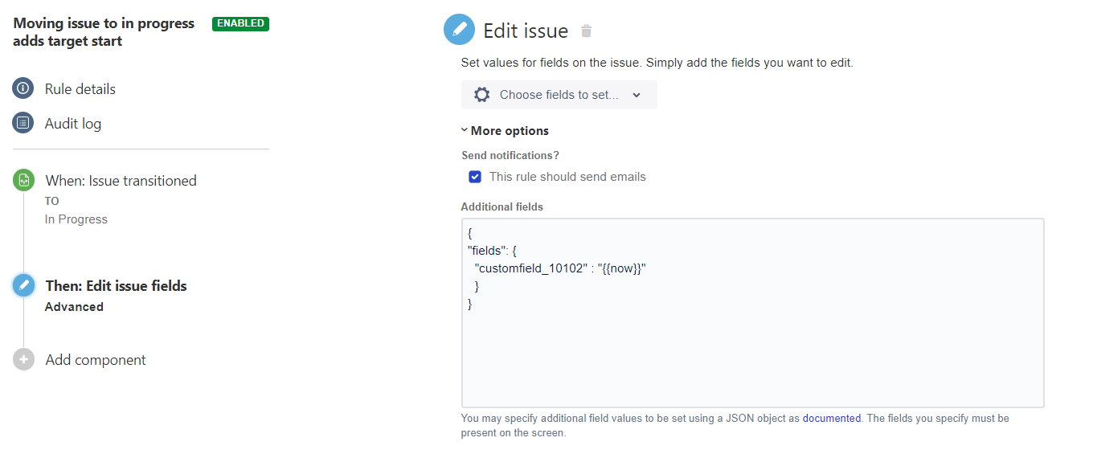Collapse the More options section
Viewport: 1093px width, 454px height.
pyautogui.click(x=506, y=130)
